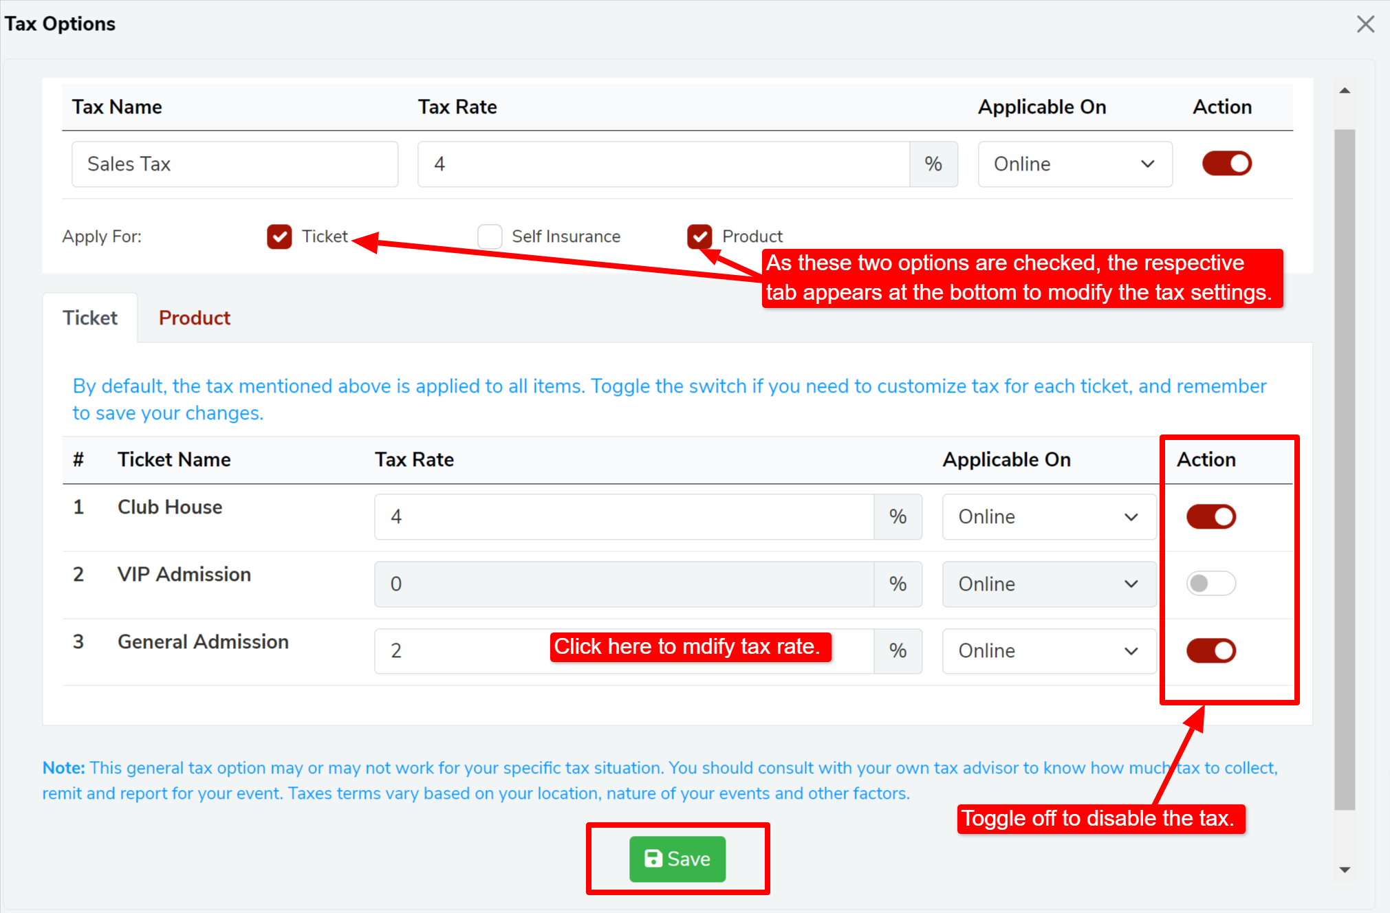Open Club House Applicable On dropdown
1390x913 pixels.
1048,517
